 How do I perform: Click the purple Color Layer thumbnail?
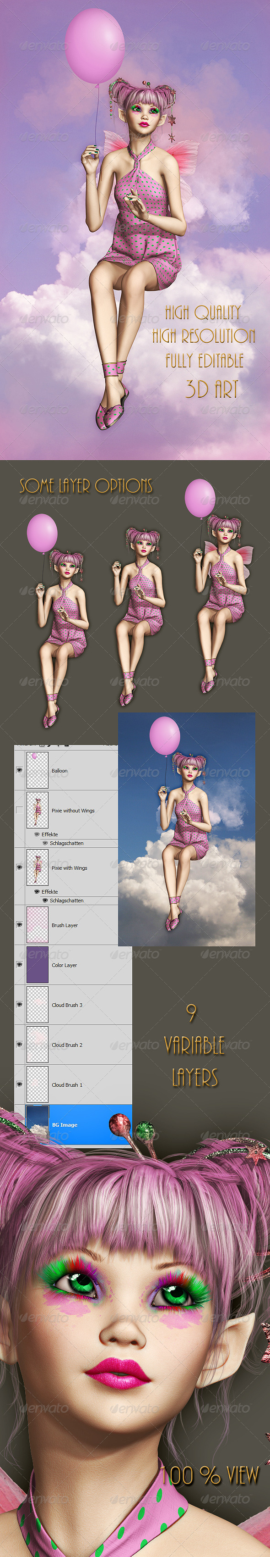pyautogui.click(x=38, y=965)
